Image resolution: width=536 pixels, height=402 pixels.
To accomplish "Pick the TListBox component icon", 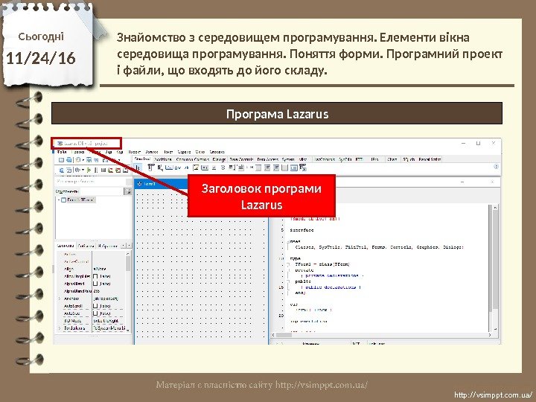I will click(x=232, y=167).
